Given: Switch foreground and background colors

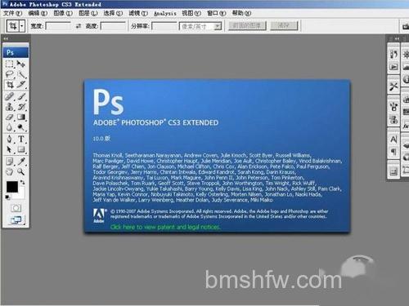Looking at the screenshot, I should click(x=23, y=182).
